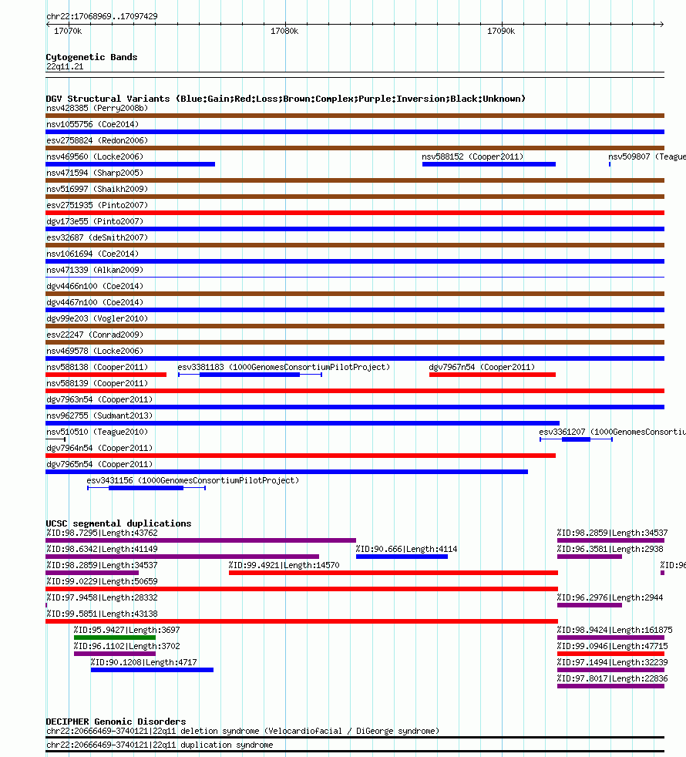Select esv3431156 1000GenomesConsortiumPilotProject label

[x=193, y=480]
